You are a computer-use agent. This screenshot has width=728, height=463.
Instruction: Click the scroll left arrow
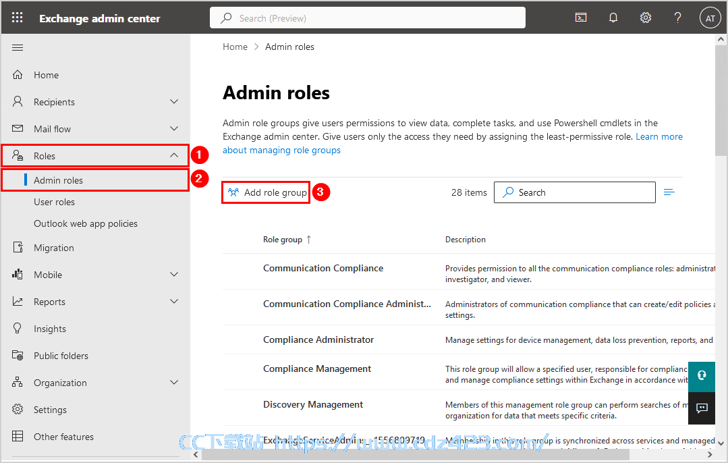coord(196,454)
